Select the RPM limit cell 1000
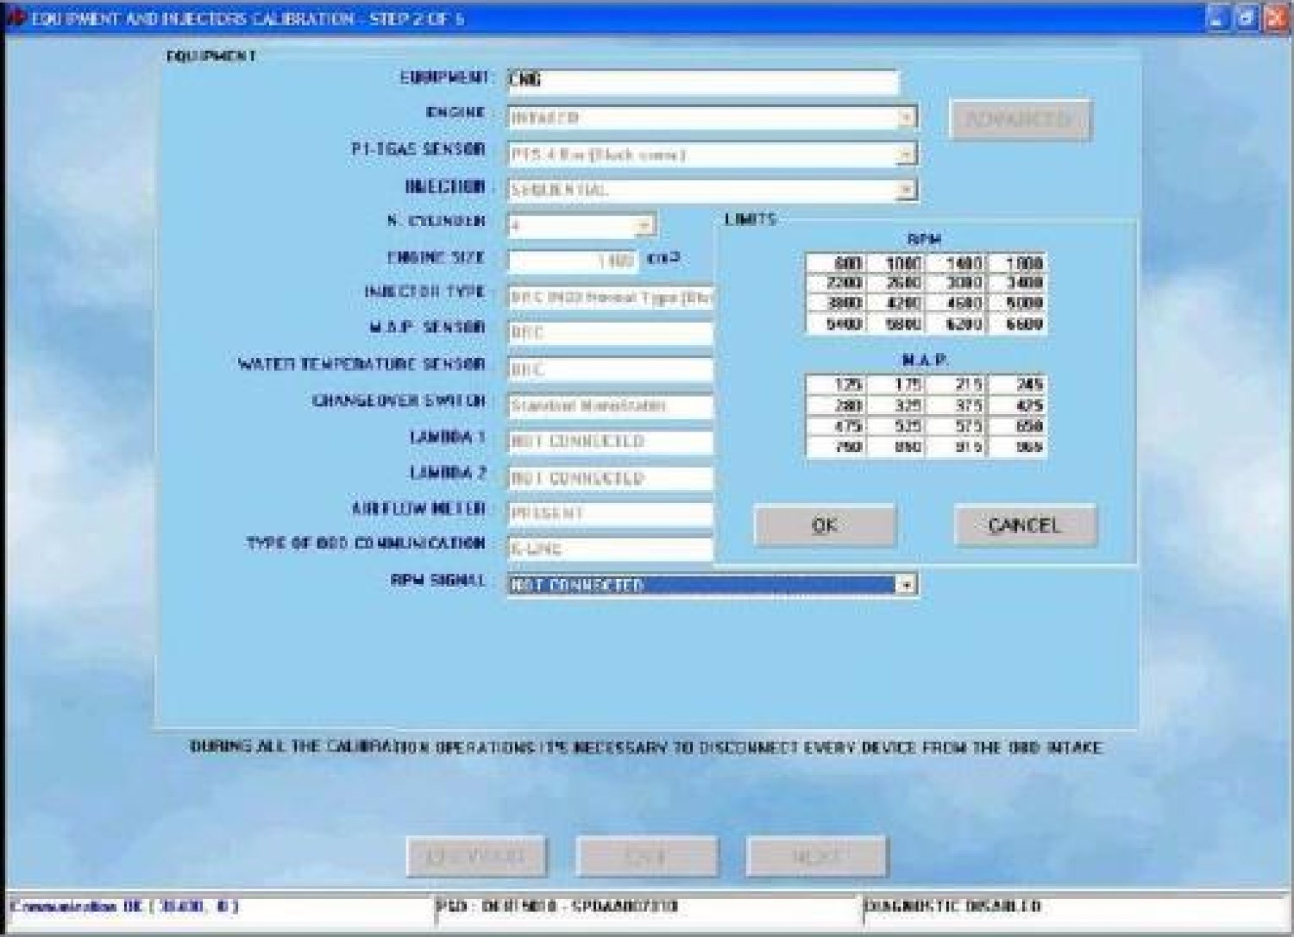 [x=896, y=263]
